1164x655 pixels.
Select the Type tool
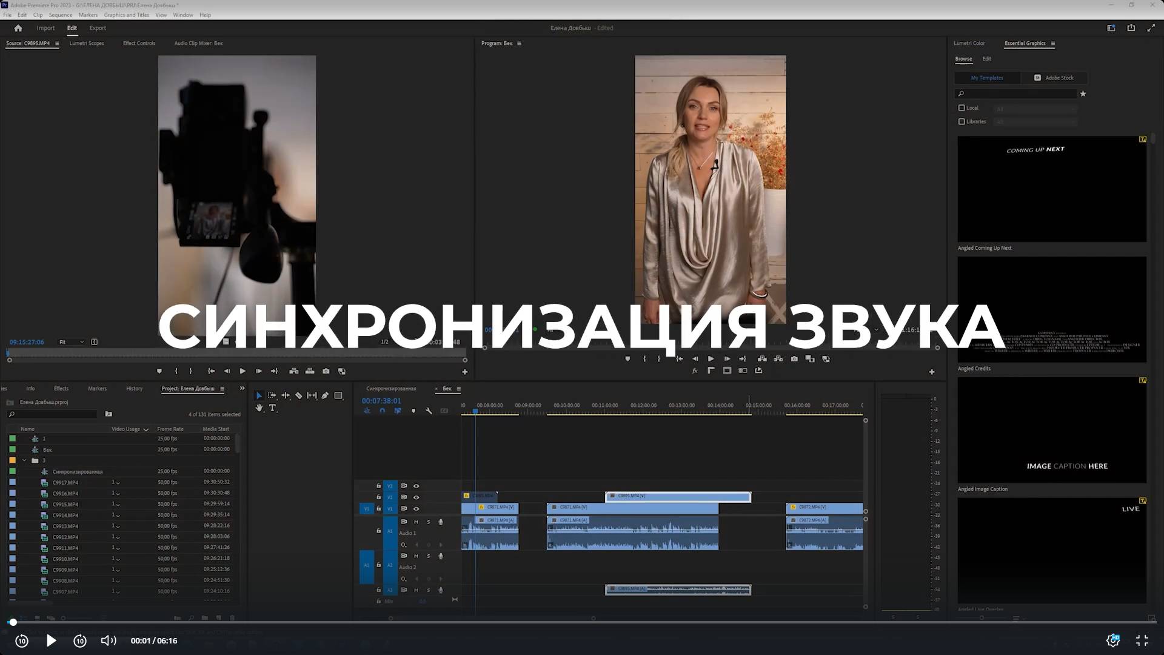click(x=273, y=408)
